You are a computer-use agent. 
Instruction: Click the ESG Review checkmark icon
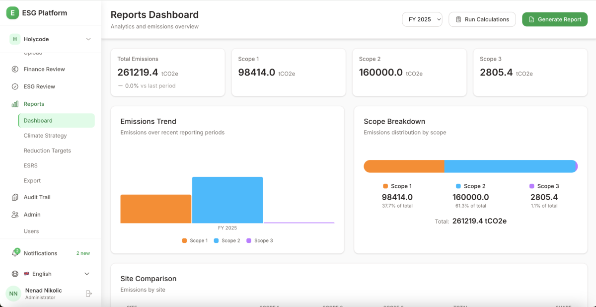click(x=15, y=86)
